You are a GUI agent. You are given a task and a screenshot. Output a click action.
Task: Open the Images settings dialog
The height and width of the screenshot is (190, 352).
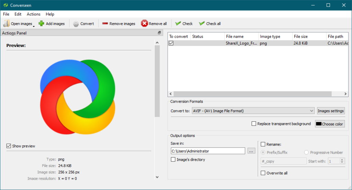[331, 111]
